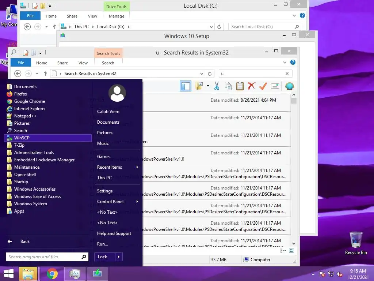Image resolution: width=374 pixels, height=281 pixels.
Task: Open shutdown options arrow next to Lock
Action: pos(119,257)
